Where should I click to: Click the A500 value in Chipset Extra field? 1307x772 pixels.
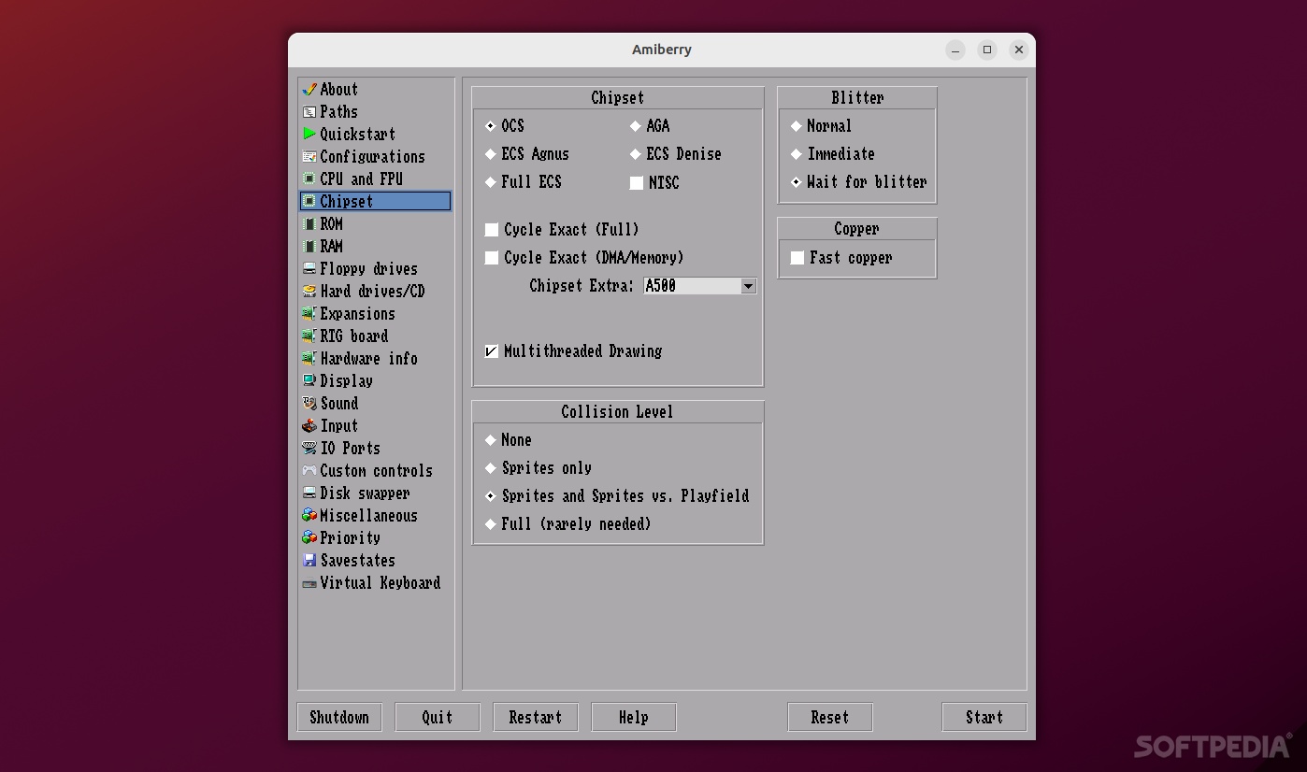pyautogui.click(x=660, y=286)
